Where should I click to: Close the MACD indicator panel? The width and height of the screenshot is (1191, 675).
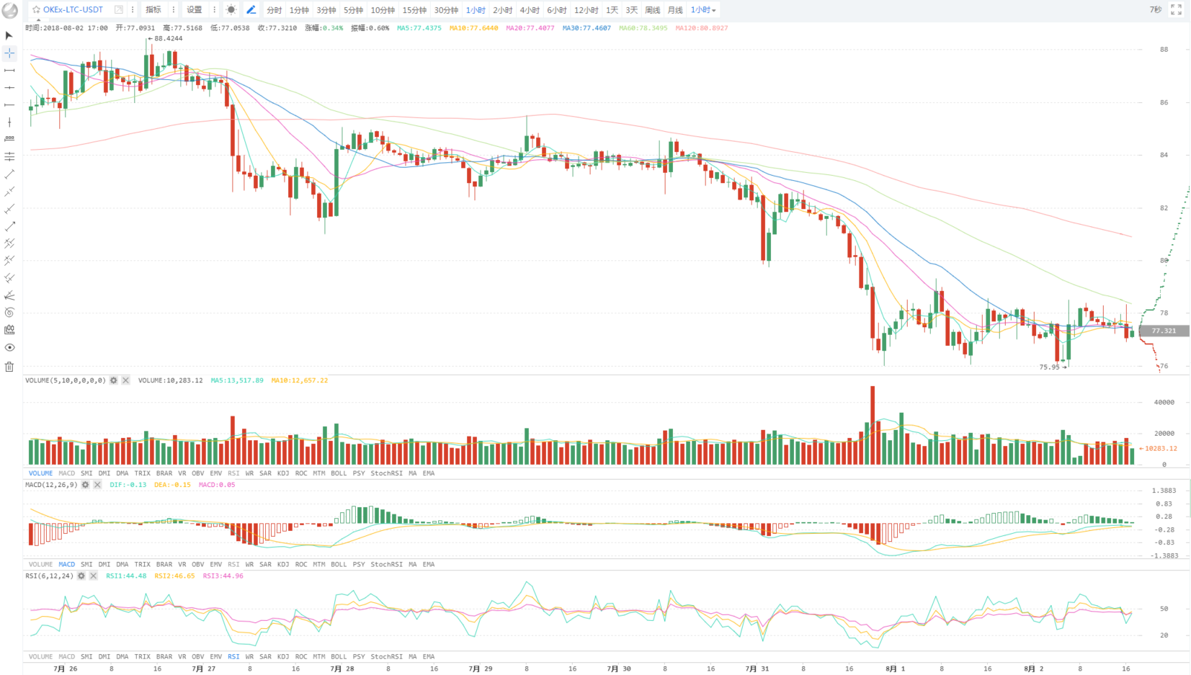coord(97,485)
